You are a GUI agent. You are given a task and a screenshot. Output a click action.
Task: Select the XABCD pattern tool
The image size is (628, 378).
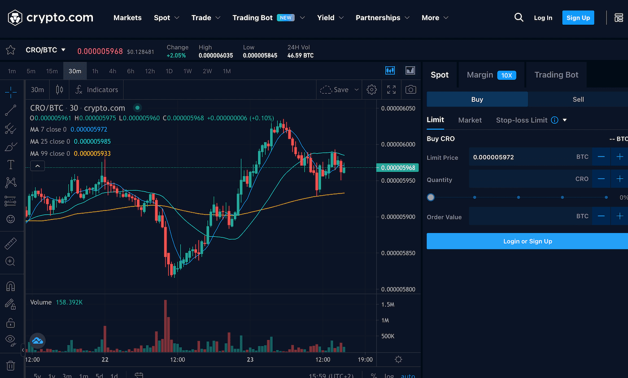[x=11, y=183]
